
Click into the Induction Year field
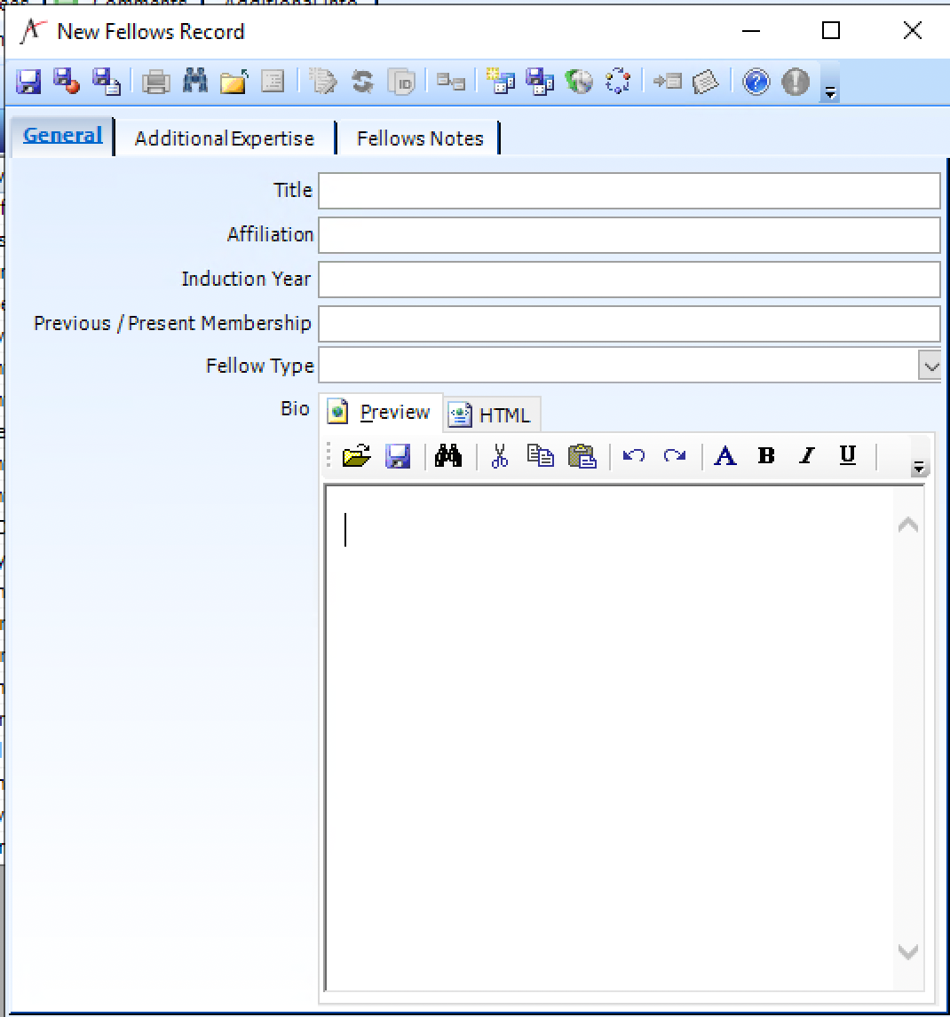pos(629,279)
